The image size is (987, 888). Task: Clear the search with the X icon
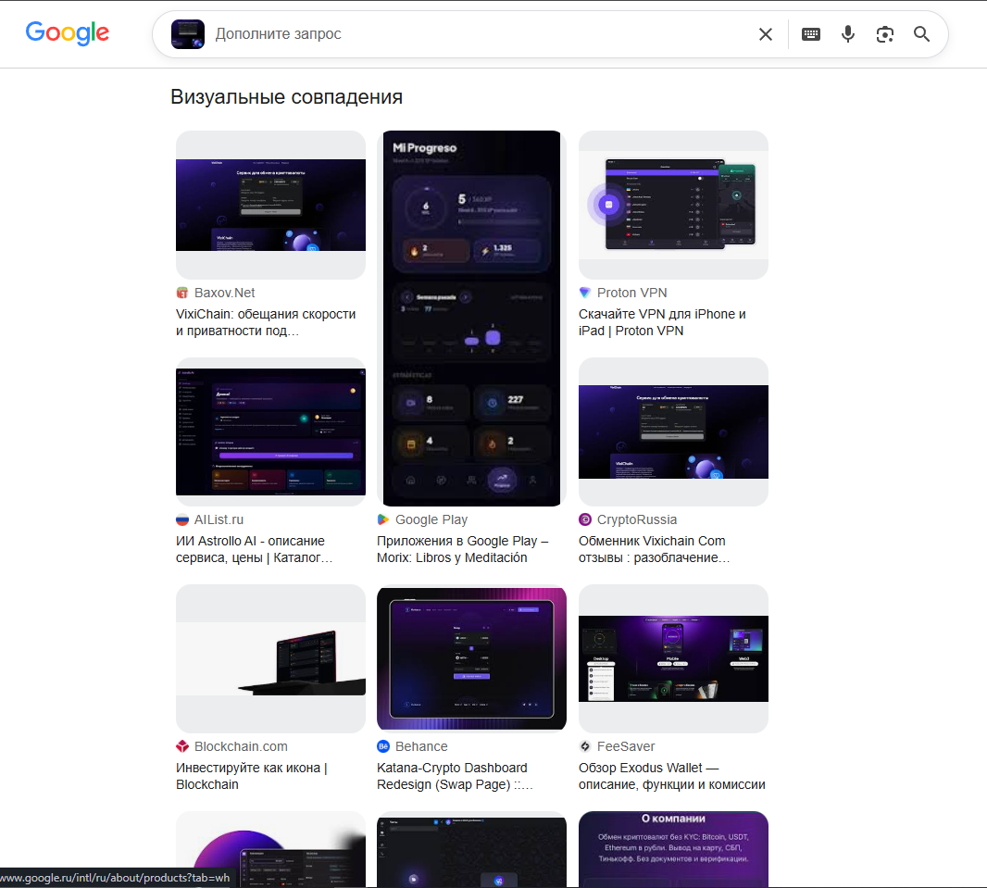766,34
